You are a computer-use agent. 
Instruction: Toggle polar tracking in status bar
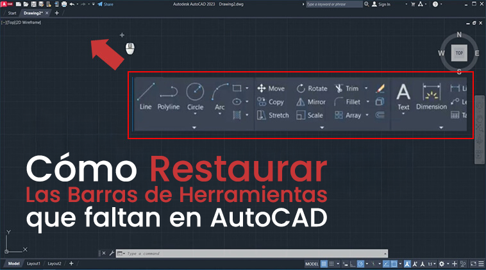click(360, 264)
